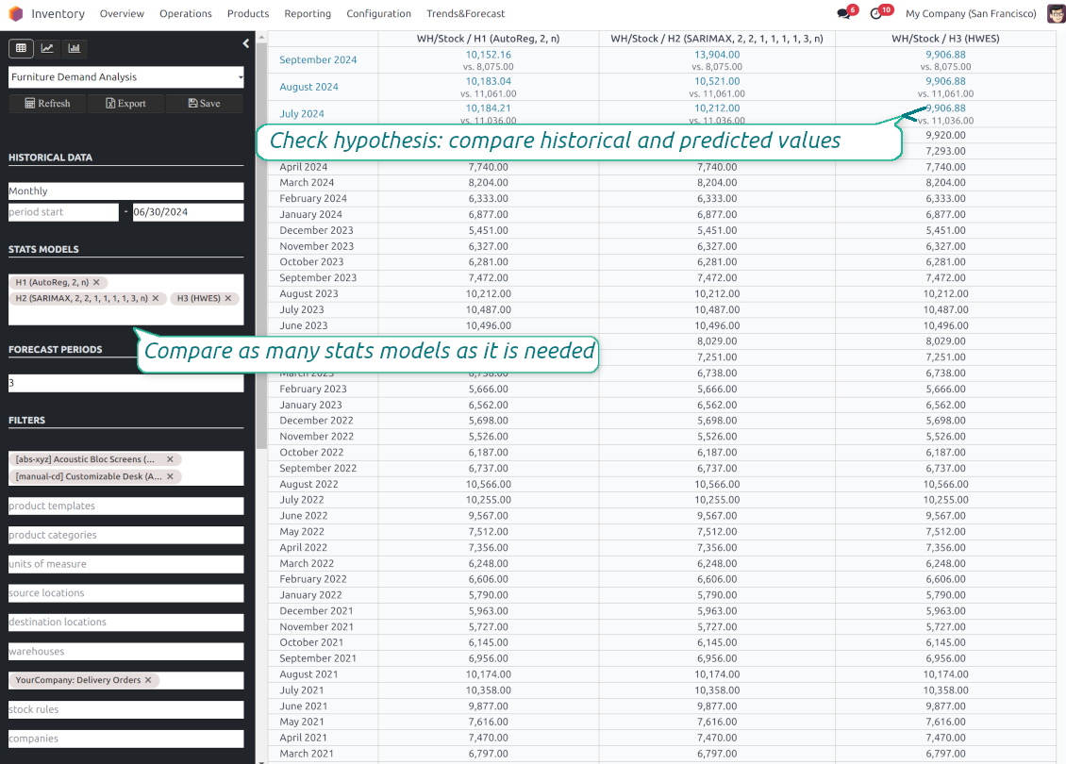
Task: Click the Refresh button
Action: click(x=47, y=104)
